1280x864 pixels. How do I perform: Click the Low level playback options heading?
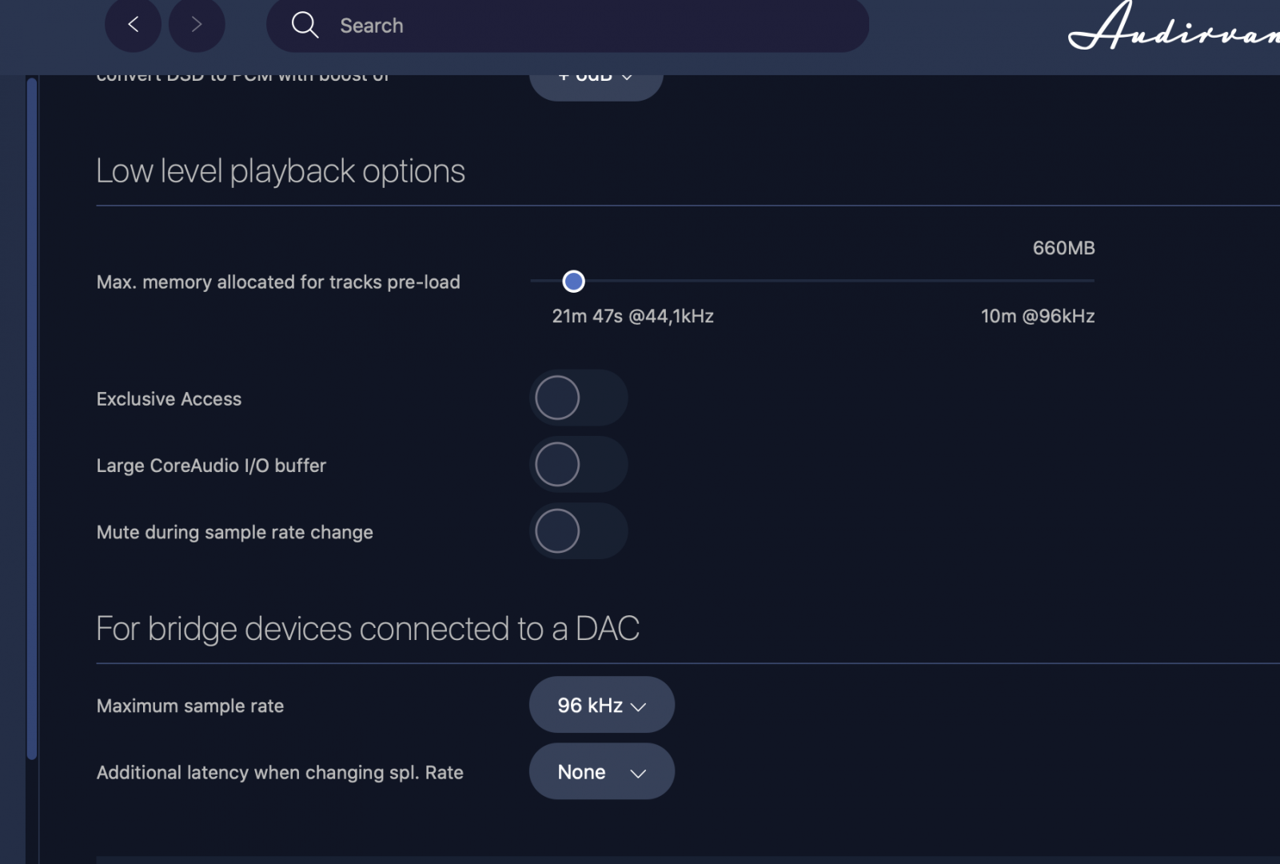pos(280,171)
